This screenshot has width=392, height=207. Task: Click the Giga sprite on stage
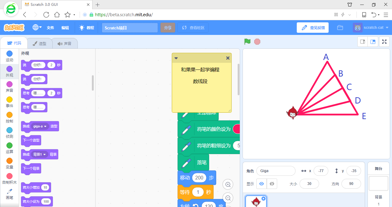(x=293, y=113)
